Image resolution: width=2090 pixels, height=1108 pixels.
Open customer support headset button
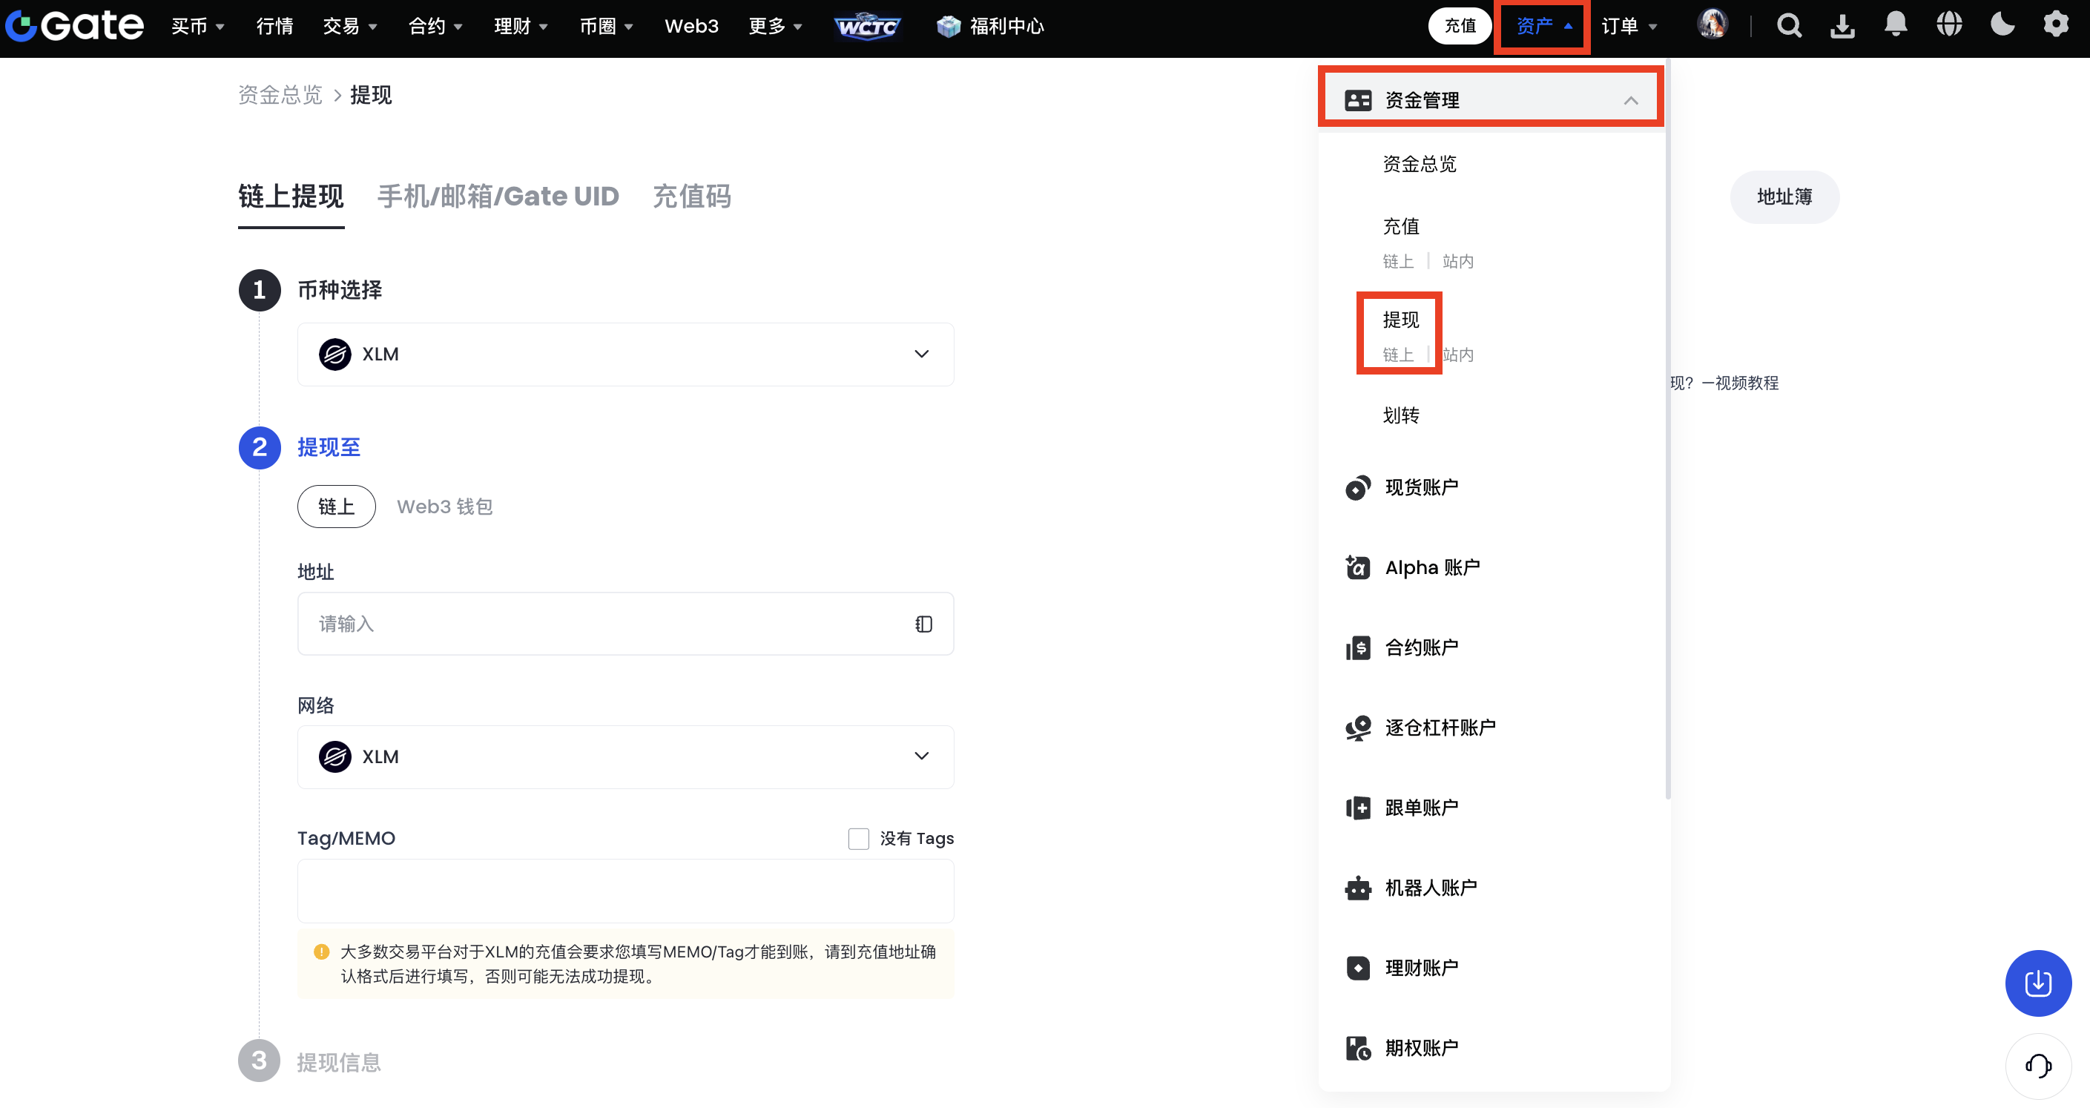tap(2037, 1065)
